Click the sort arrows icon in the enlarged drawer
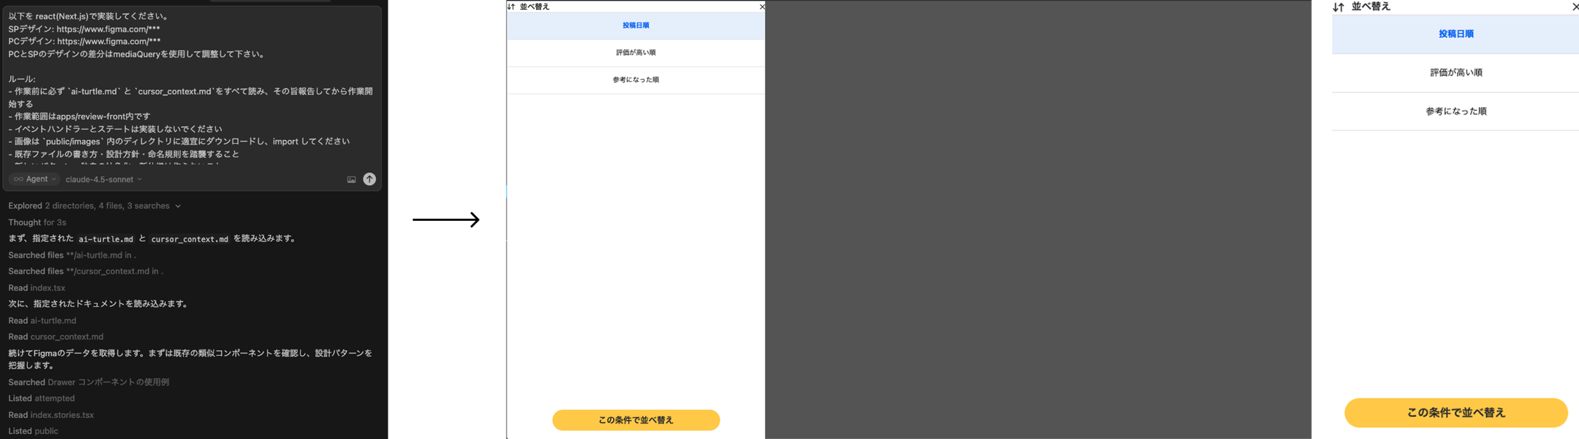The image size is (1579, 439). pyautogui.click(x=1338, y=7)
